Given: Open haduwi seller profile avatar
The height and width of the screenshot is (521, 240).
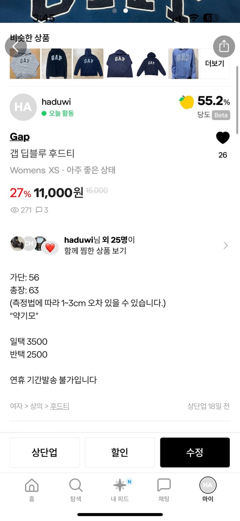Looking at the screenshot, I should [x=23, y=107].
